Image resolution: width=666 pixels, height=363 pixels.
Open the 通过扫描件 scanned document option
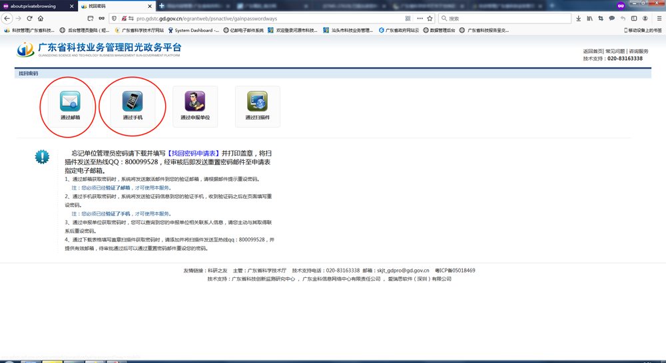pyautogui.click(x=257, y=102)
